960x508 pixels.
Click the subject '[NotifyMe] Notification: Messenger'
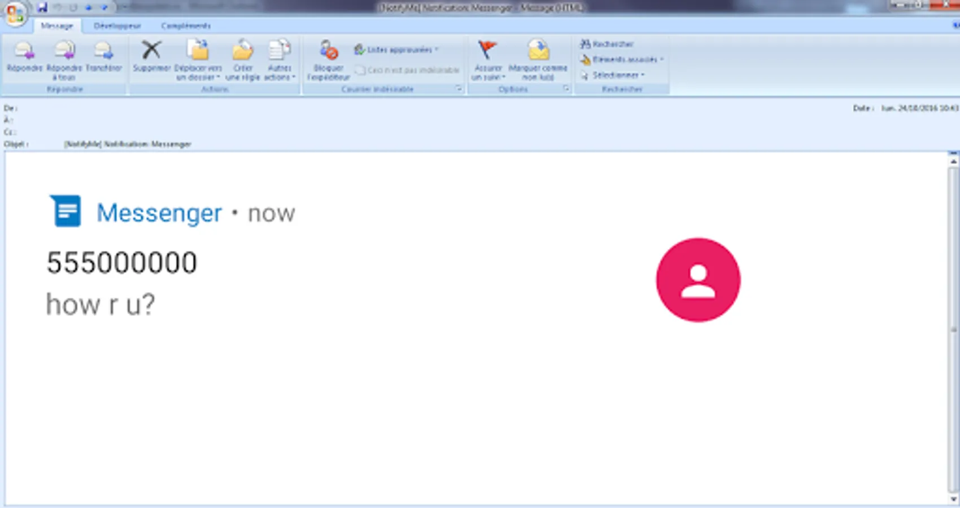click(x=128, y=144)
